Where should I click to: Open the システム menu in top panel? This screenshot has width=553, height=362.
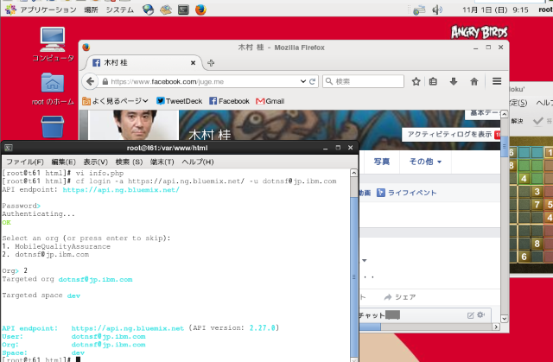120,10
